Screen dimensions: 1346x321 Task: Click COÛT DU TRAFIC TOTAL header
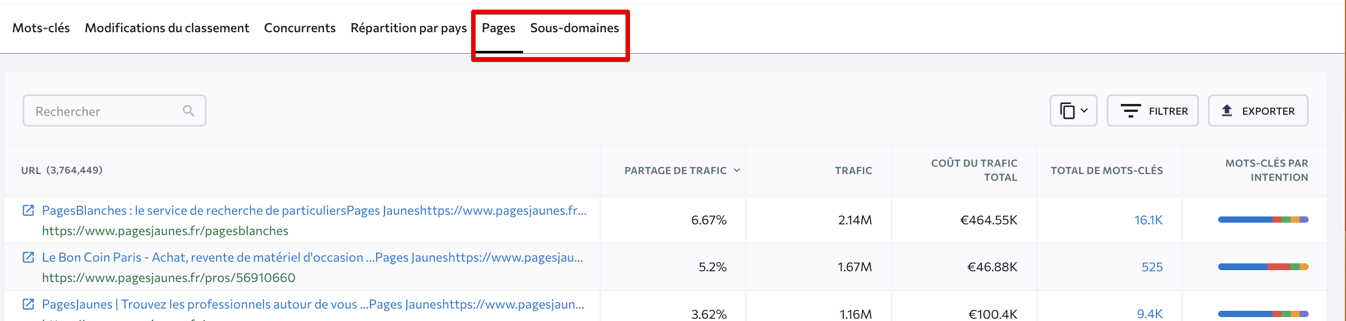tap(974, 170)
